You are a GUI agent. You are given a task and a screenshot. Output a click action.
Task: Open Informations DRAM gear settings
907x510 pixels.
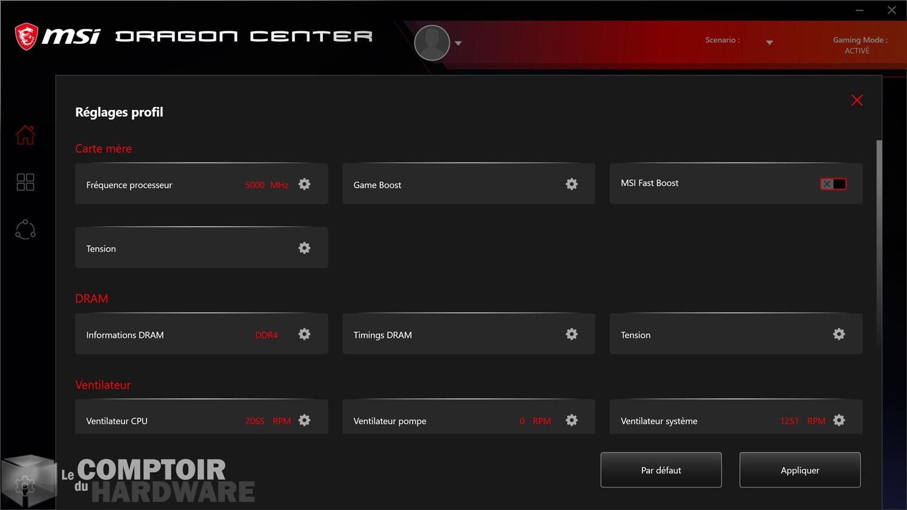[x=304, y=334]
